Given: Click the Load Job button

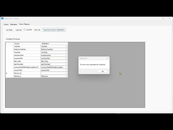Looking at the screenshot, I should point(19,30).
